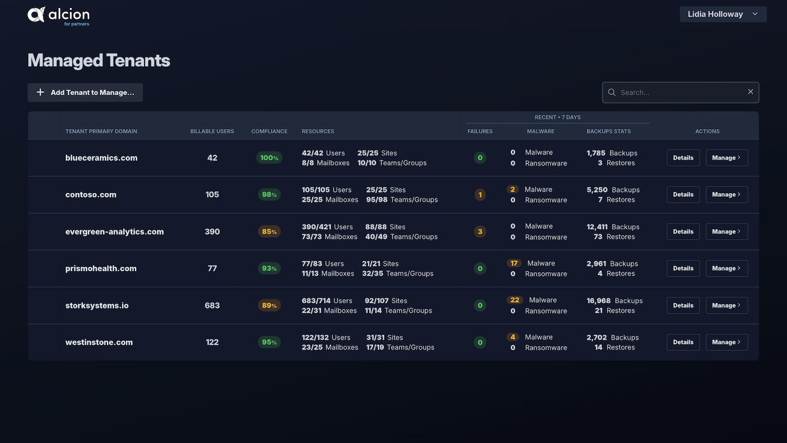Open Details for westinstone.com
This screenshot has height=443, width=787.
(x=683, y=342)
